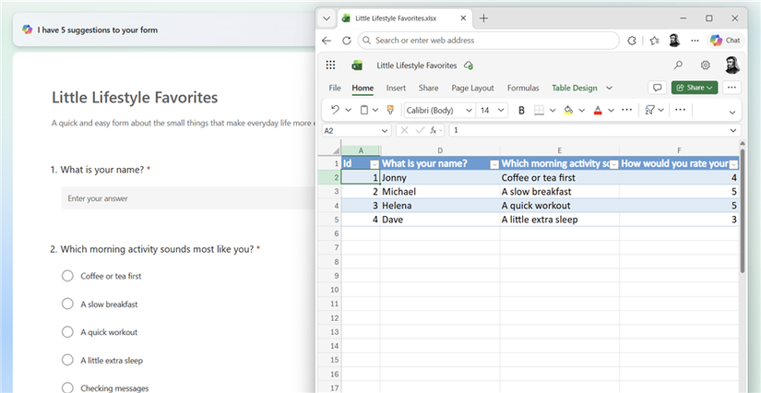Open filter dropdown on 'What is your name?' column
The height and width of the screenshot is (393, 761).
point(494,164)
